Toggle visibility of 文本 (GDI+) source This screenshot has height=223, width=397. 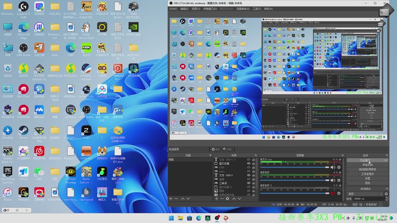(249, 175)
